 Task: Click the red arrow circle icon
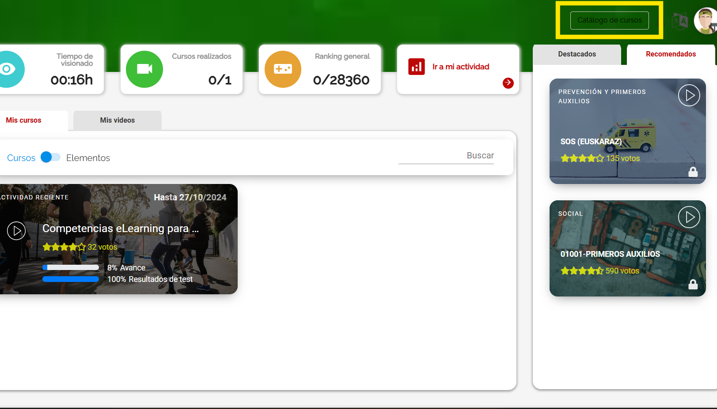(x=508, y=83)
